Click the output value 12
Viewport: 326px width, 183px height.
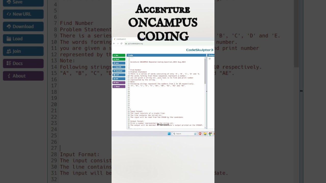click(x=210, y=59)
